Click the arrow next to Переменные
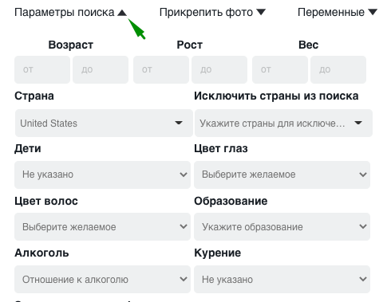This screenshot has width=391, height=302. [373, 12]
